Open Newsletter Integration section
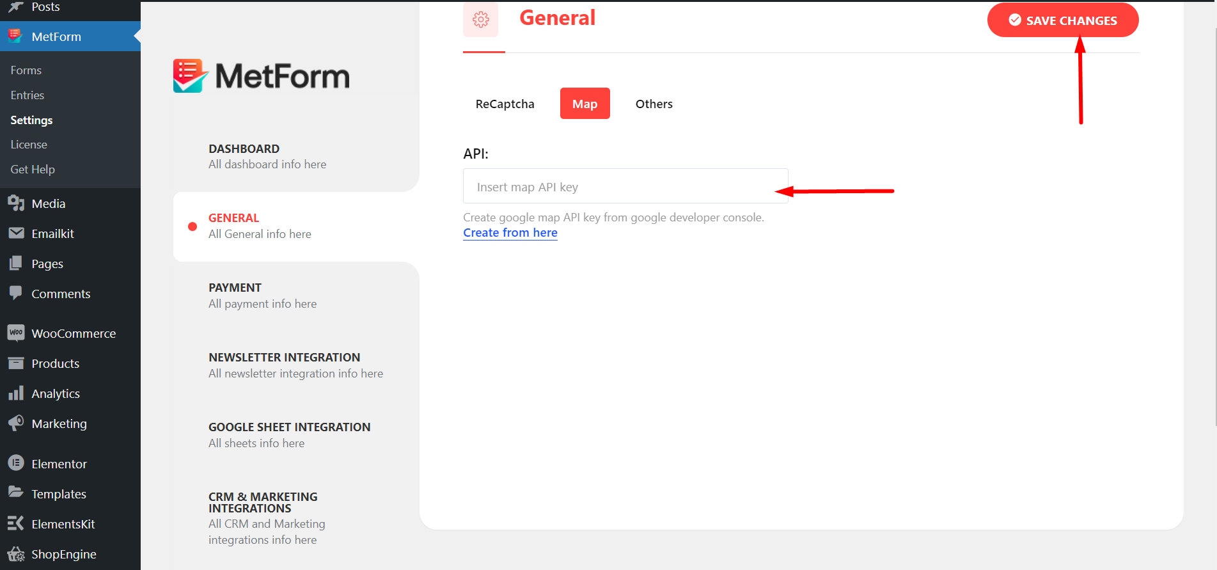The image size is (1217, 570). pyautogui.click(x=296, y=365)
